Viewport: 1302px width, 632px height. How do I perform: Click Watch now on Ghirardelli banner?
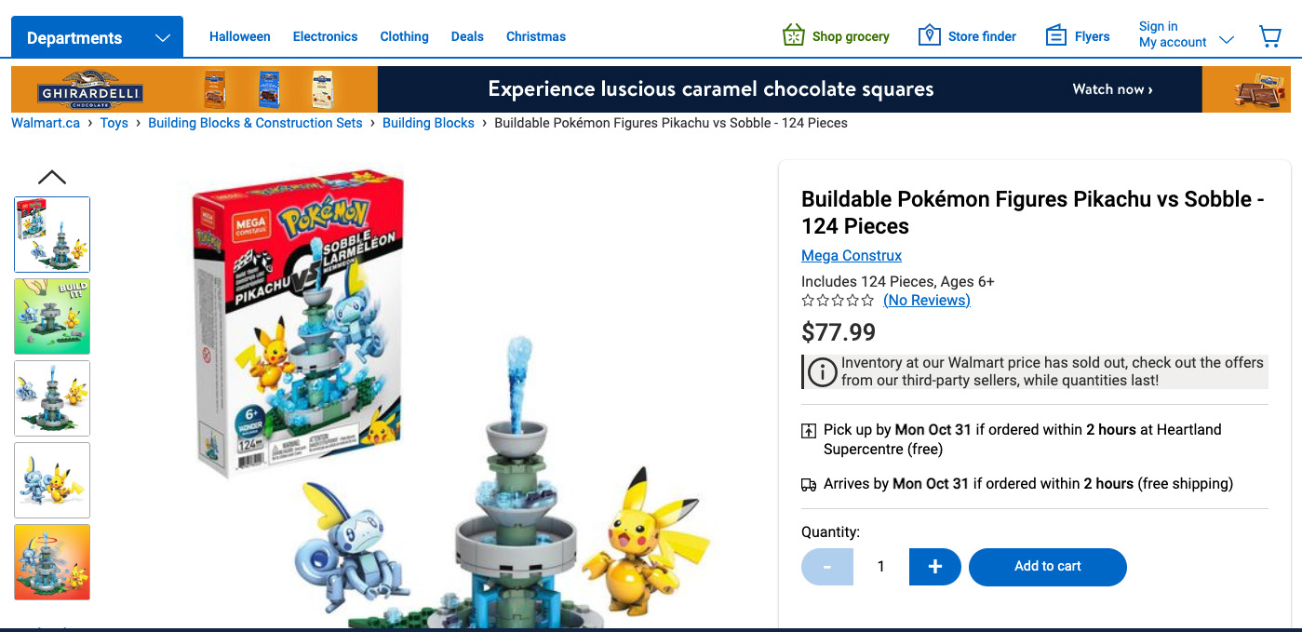coord(1112,89)
